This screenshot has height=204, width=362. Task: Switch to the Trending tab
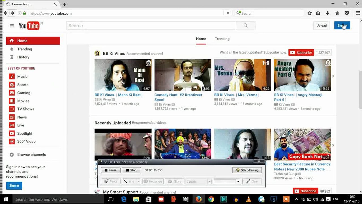coord(222,39)
